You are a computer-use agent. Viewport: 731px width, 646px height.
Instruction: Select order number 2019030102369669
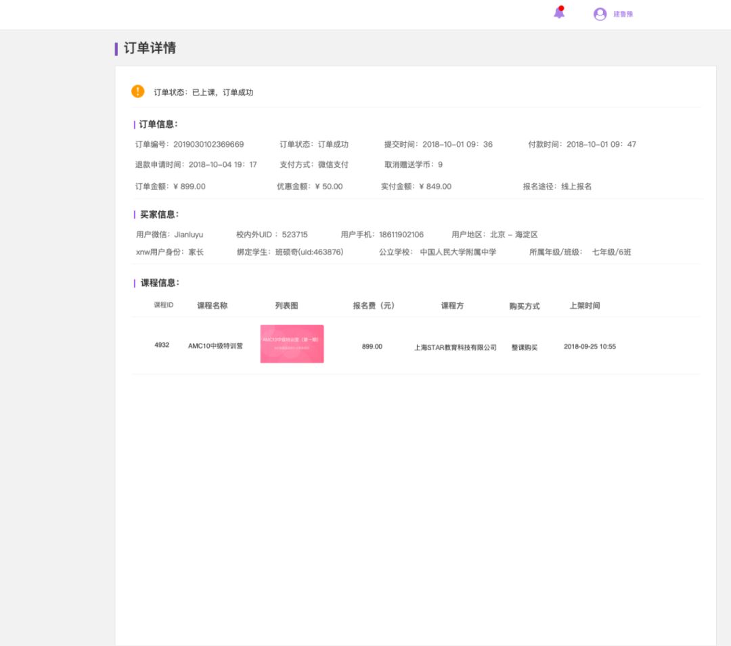(208, 145)
